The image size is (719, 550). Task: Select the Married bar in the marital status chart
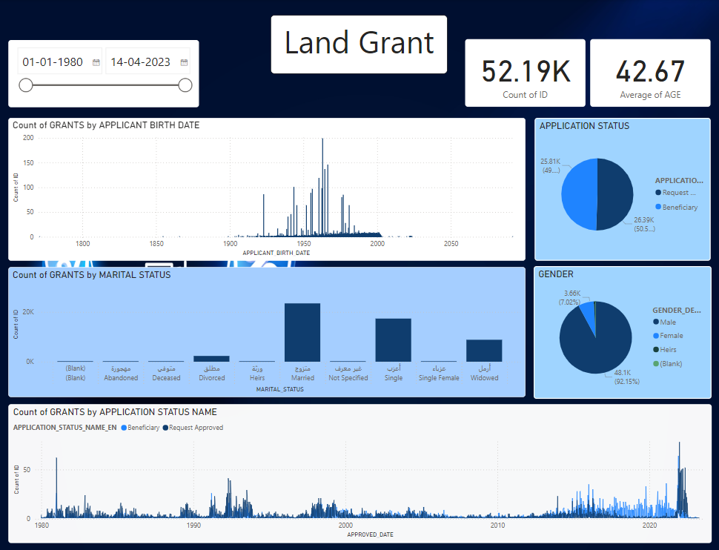[x=302, y=332]
